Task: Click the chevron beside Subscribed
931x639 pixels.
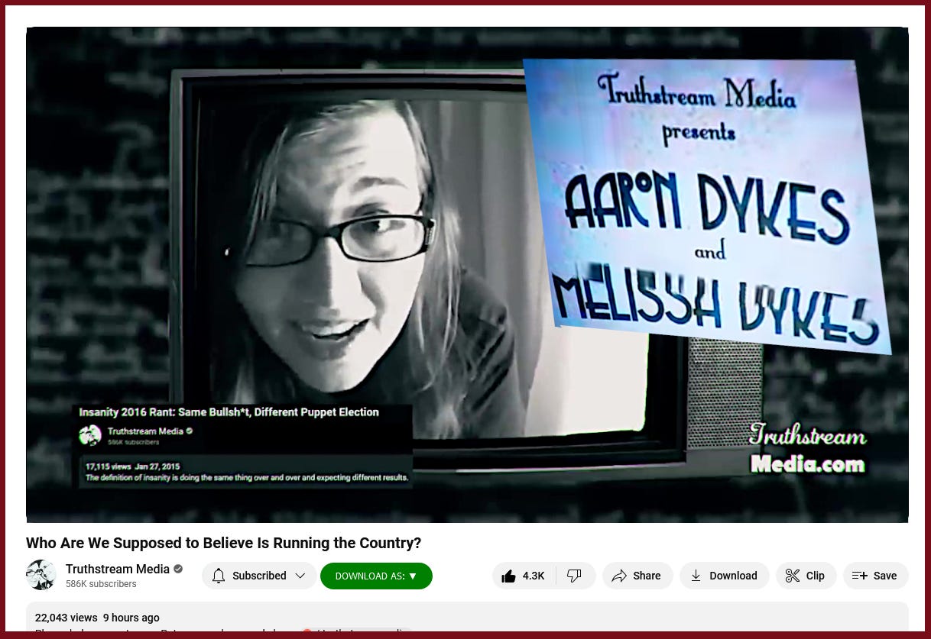Action: tap(300, 576)
